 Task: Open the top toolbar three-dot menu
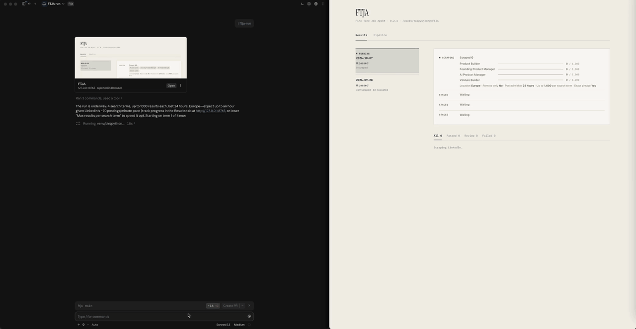pos(323,3)
